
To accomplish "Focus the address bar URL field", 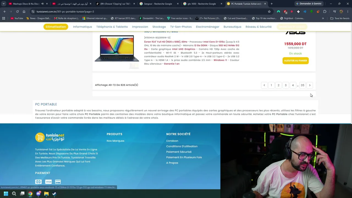I will coord(151,12).
